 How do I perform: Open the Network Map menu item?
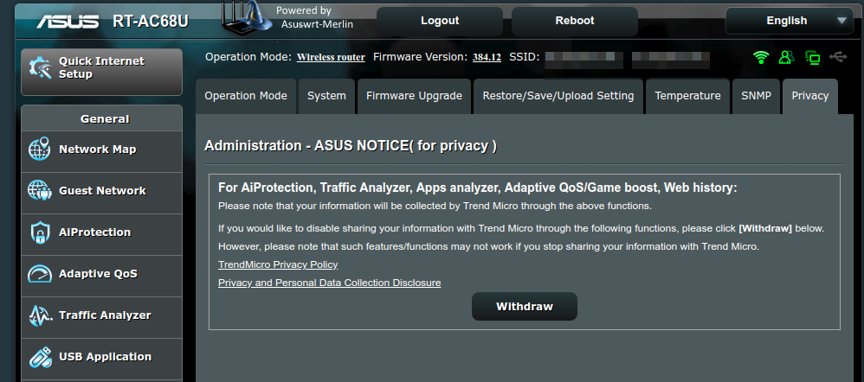[x=101, y=151]
